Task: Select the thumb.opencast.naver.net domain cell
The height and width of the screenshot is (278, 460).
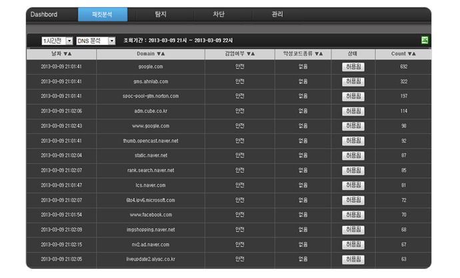Action: [151, 141]
